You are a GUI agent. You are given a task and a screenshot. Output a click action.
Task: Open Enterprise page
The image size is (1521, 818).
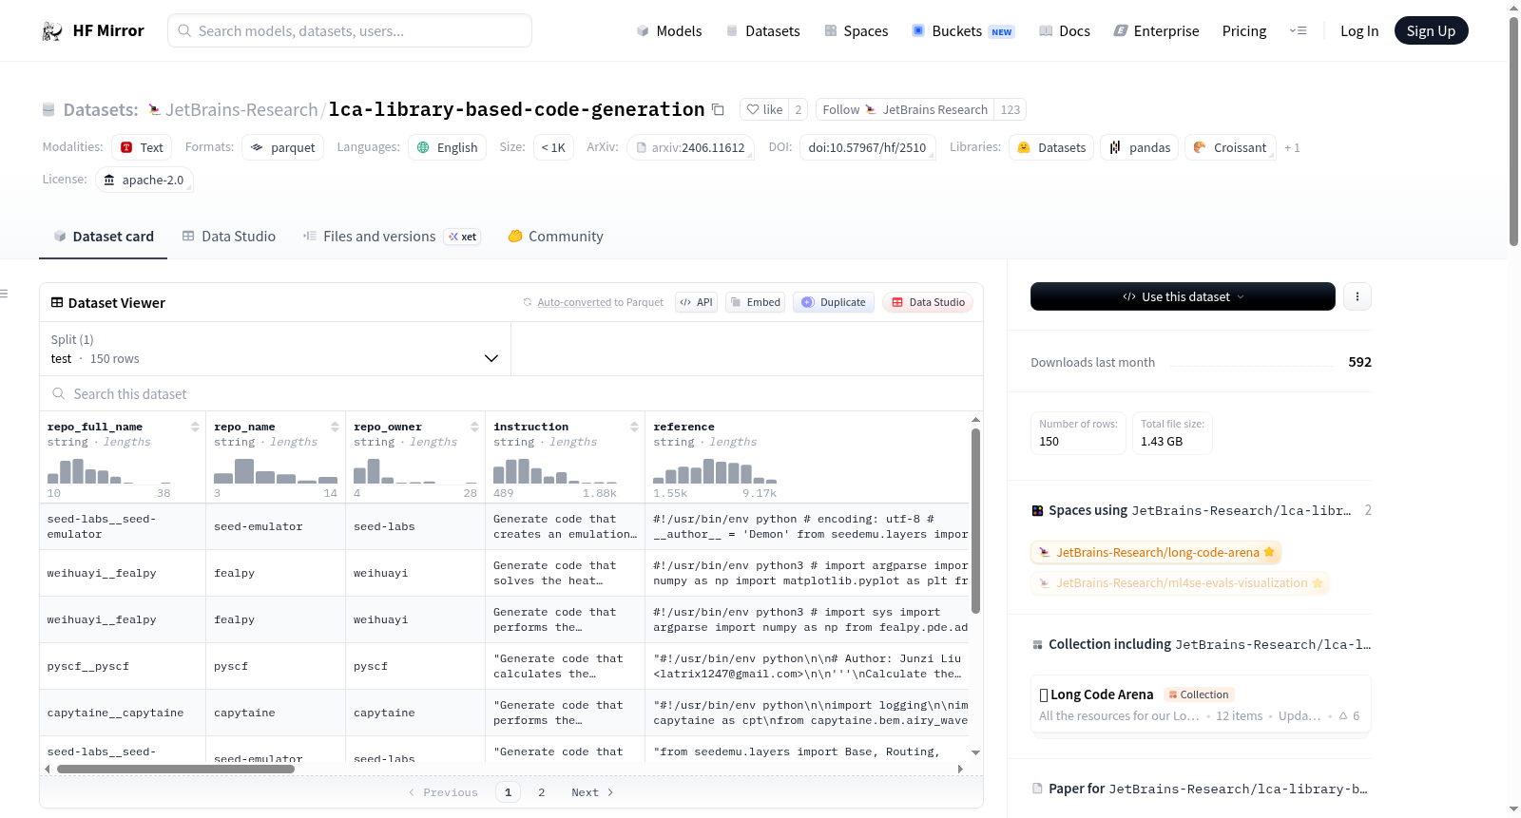pos(1156,30)
